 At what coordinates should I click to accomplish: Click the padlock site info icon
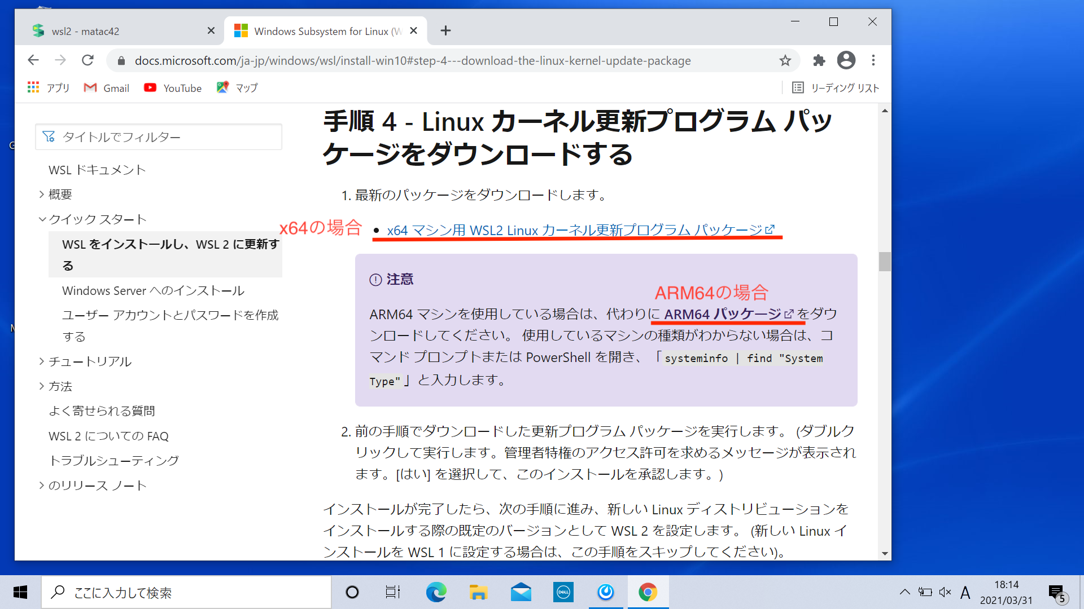[121, 61]
